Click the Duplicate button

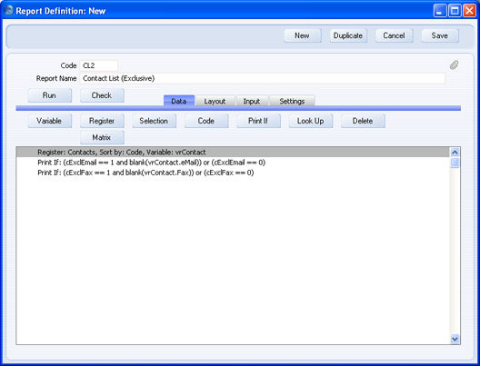[x=348, y=35]
